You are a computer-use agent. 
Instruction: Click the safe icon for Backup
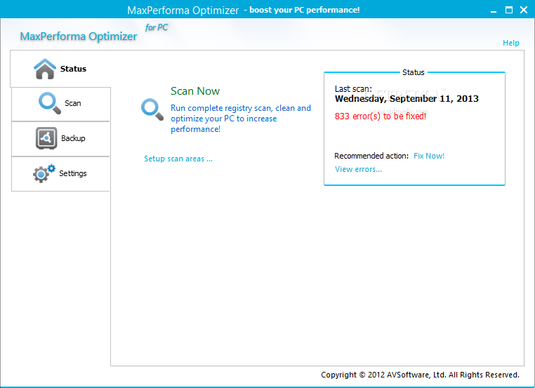tap(46, 138)
